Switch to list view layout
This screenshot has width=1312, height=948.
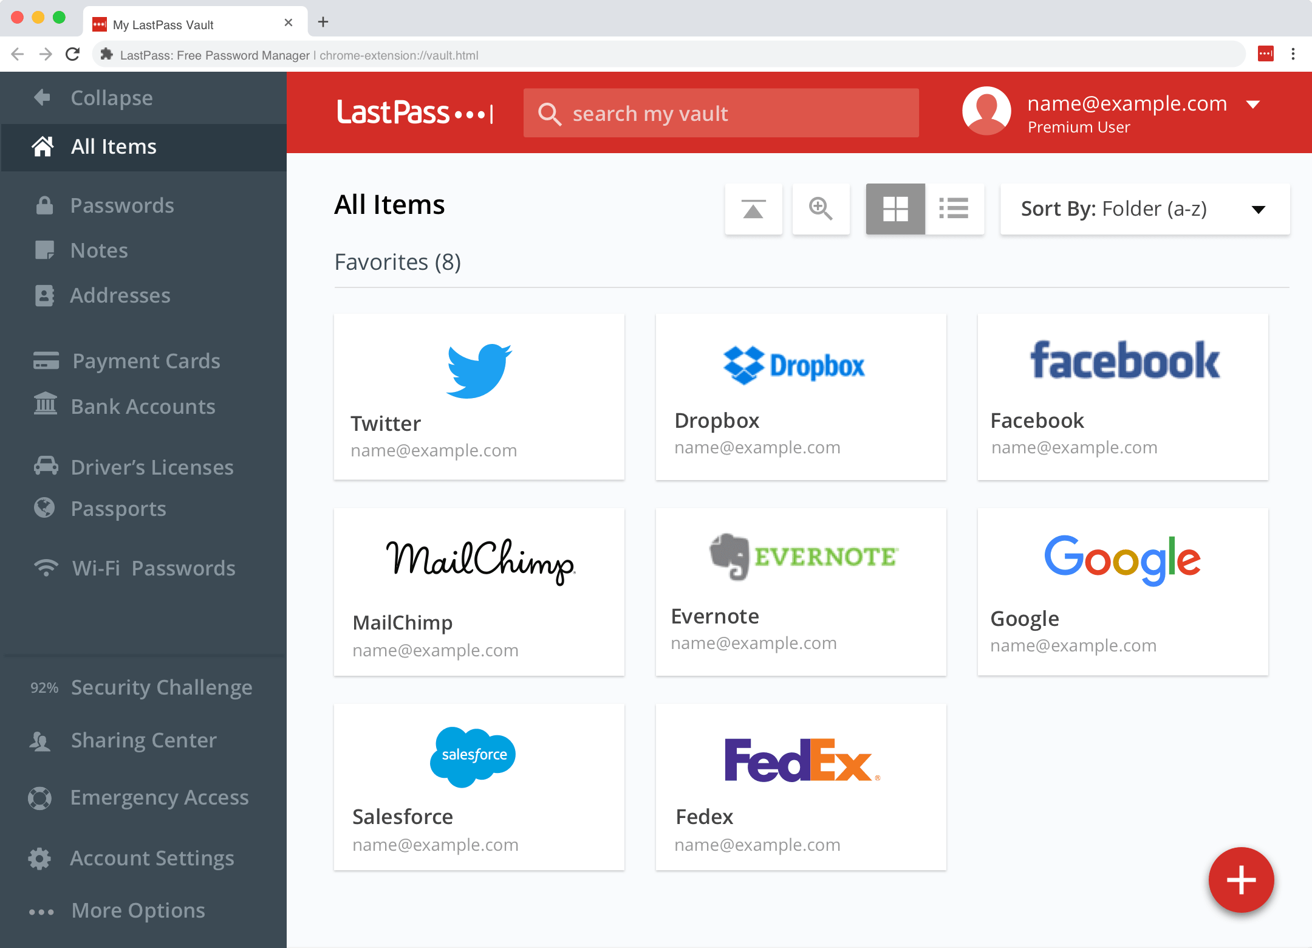click(954, 208)
